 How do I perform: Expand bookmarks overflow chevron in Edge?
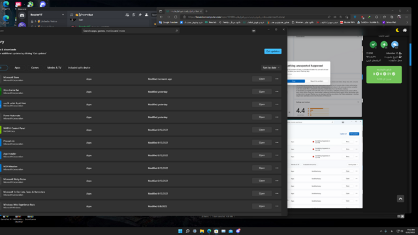coord(407,22)
